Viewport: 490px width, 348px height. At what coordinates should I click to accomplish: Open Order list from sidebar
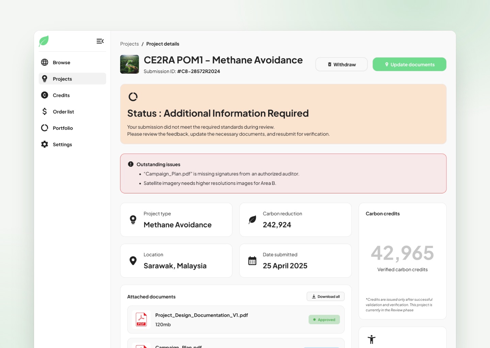[x=72, y=111]
